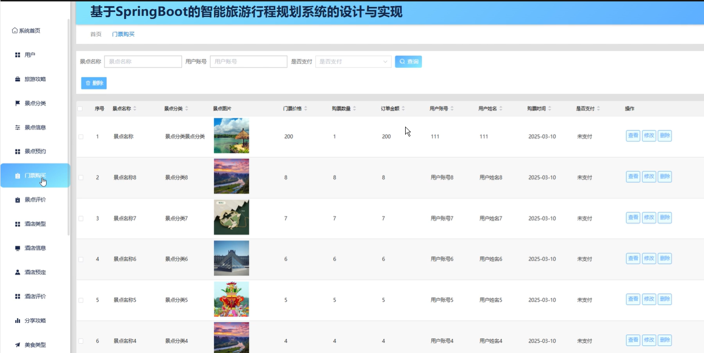704x353 pixels.
Task: Click the clipboard icon beside 门票购买
Action: click(x=17, y=176)
